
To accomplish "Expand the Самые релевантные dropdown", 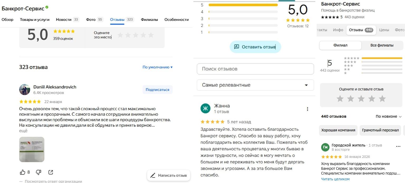I will click(255, 85).
